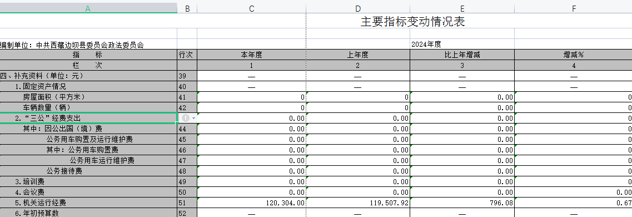The height and width of the screenshot is (217, 632).
Task: Click the 编制单位 cell for 中共西藏边坝县委员会政法委员会
Action: click(88, 45)
